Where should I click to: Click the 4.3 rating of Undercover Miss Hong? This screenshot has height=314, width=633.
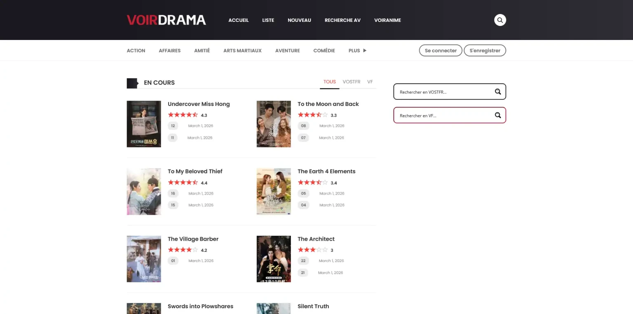(x=204, y=115)
